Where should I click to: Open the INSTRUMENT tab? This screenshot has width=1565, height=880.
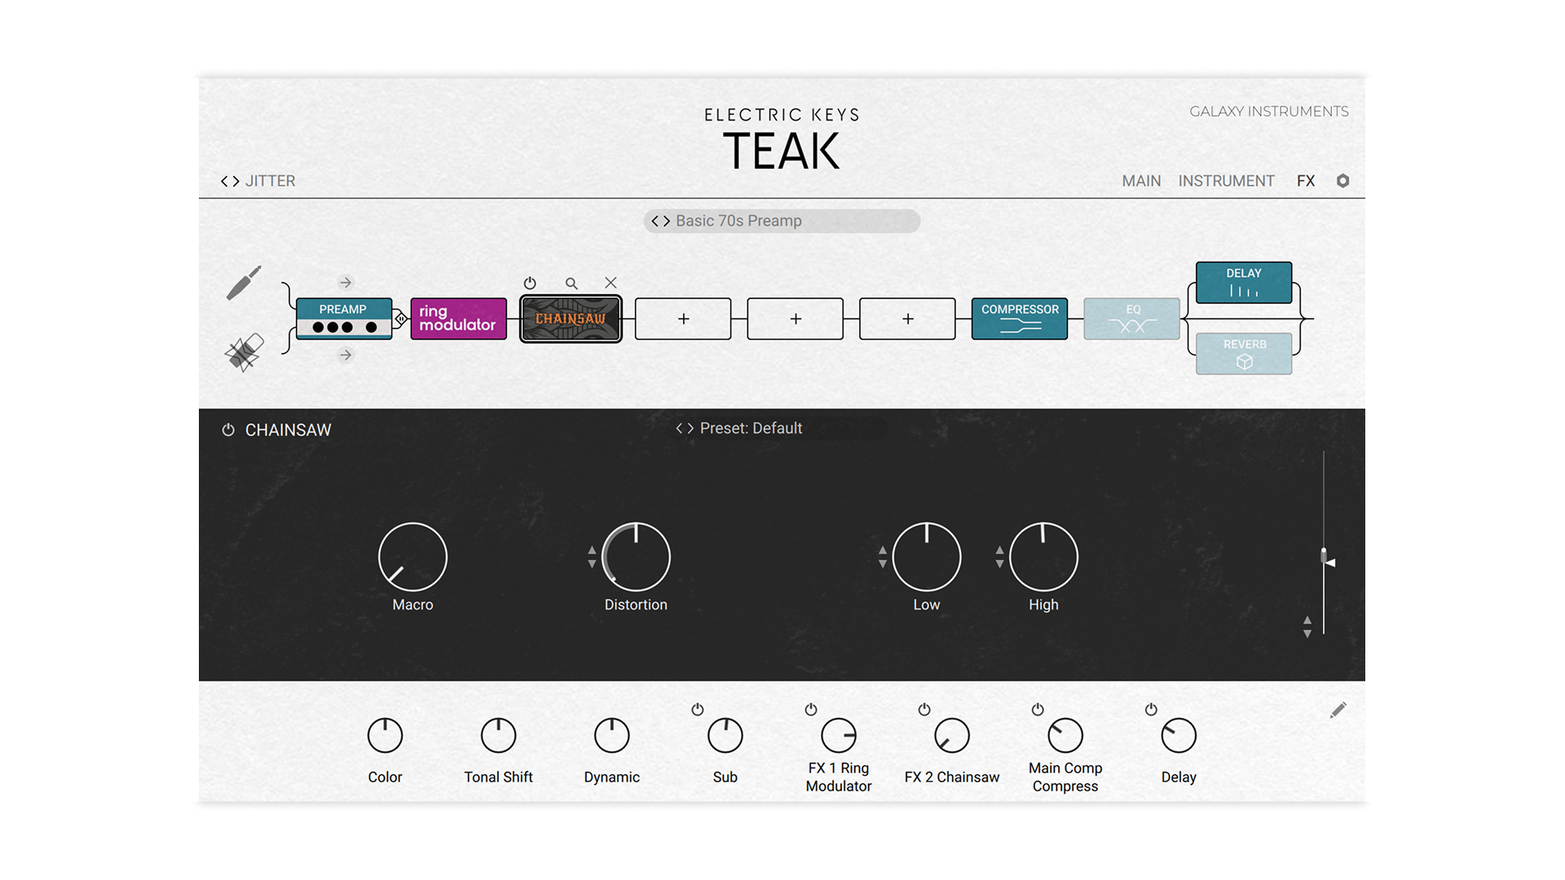[1227, 181]
